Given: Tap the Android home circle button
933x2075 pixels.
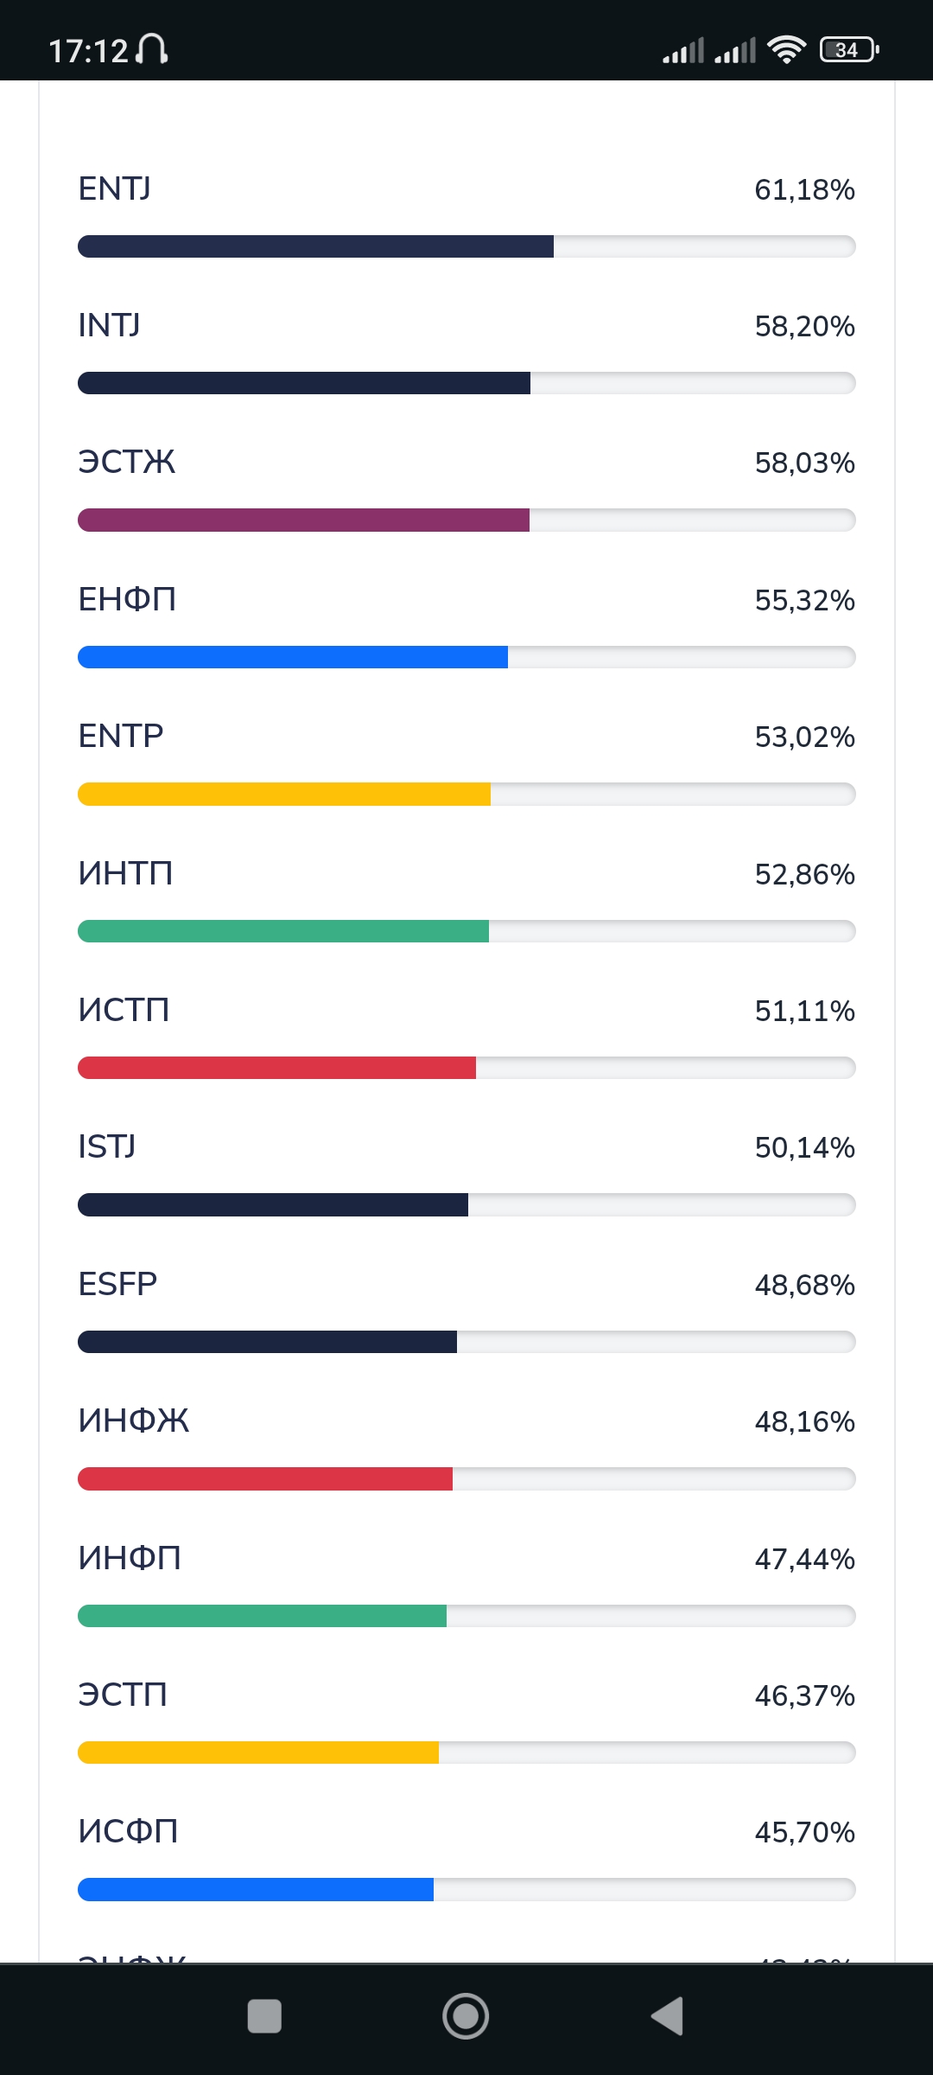Looking at the screenshot, I should (466, 2016).
